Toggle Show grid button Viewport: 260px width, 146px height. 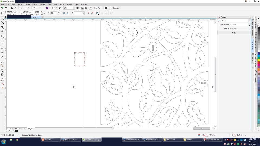click(86, 8)
